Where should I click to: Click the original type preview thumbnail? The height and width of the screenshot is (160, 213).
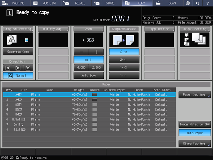point(18,40)
